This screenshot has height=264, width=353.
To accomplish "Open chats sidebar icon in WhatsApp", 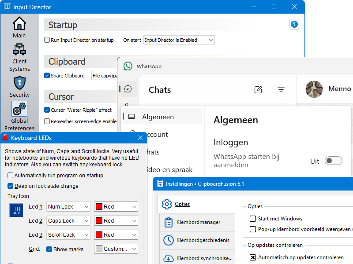I will pyautogui.click(x=128, y=89).
